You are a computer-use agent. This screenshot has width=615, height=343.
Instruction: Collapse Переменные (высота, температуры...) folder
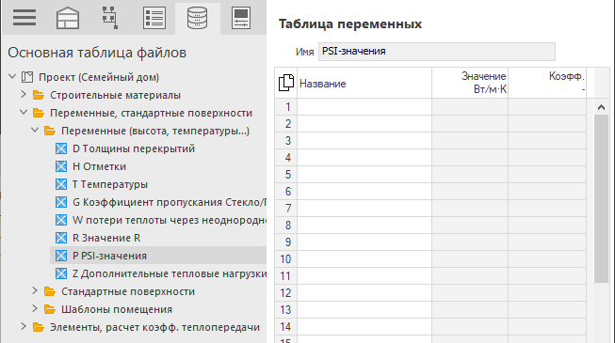pos(35,130)
